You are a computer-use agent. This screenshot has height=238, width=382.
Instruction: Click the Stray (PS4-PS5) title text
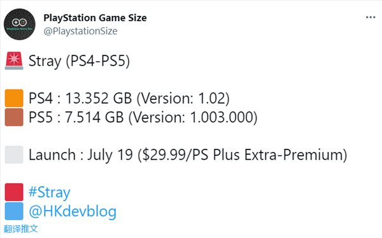click(79, 61)
